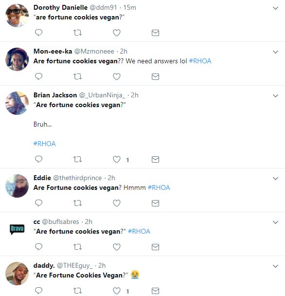The image size is (285, 296).
Task: Open the chevron menu on cc's tweet
Action: (276, 222)
